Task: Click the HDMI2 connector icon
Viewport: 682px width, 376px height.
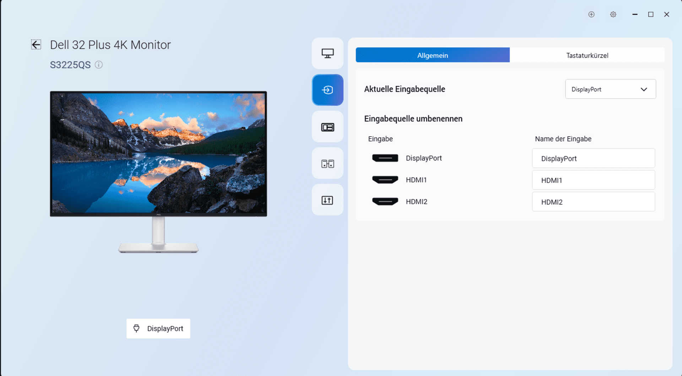Action: (x=385, y=201)
